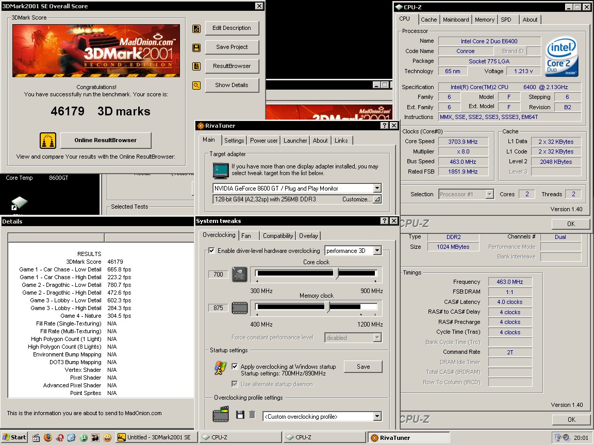Viewport: 594px width, 445px height.
Task: Open the Launcher tab in RivaTuner
Action: (295, 141)
